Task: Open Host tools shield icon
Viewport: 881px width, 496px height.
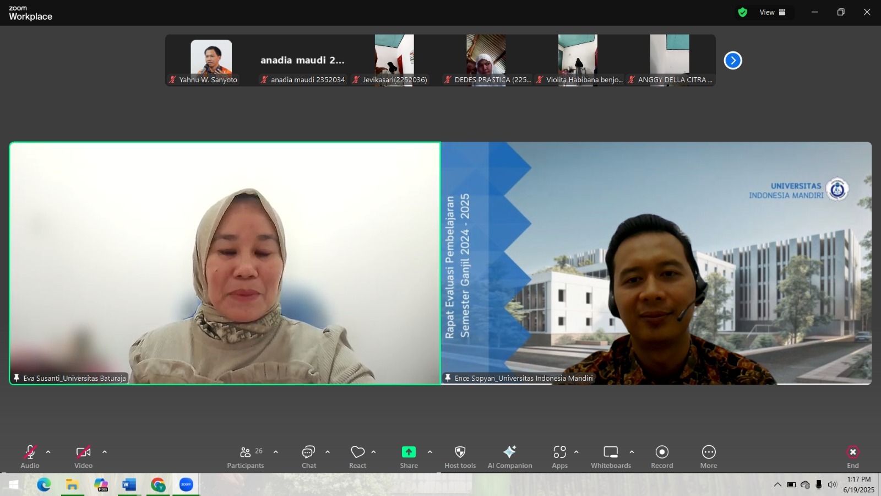Action: (x=460, y=457)
